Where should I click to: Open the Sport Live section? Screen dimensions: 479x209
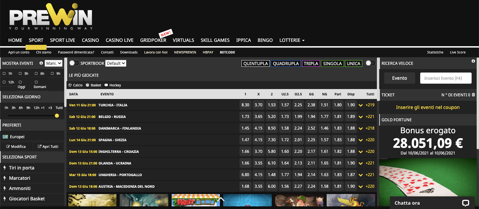63,40
